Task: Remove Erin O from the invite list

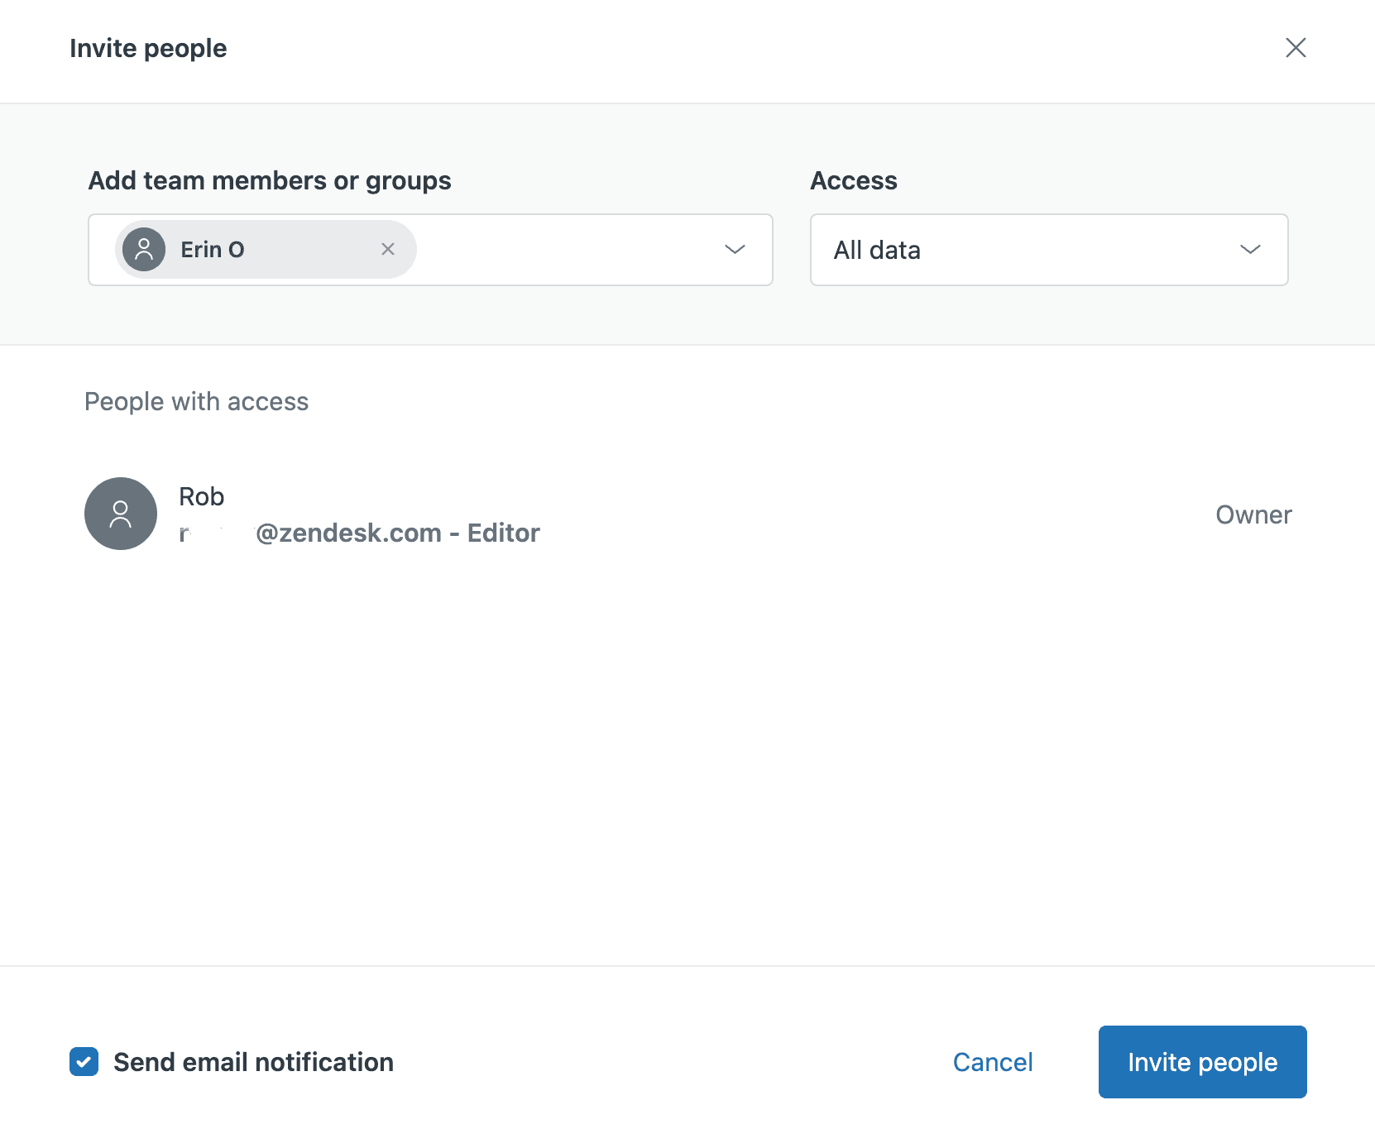Action: (x=388, y=249)
